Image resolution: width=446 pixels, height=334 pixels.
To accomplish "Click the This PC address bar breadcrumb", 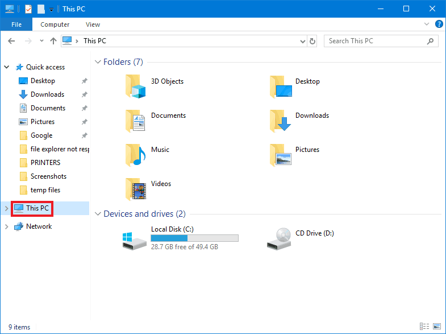I will [x=95, y=41].
